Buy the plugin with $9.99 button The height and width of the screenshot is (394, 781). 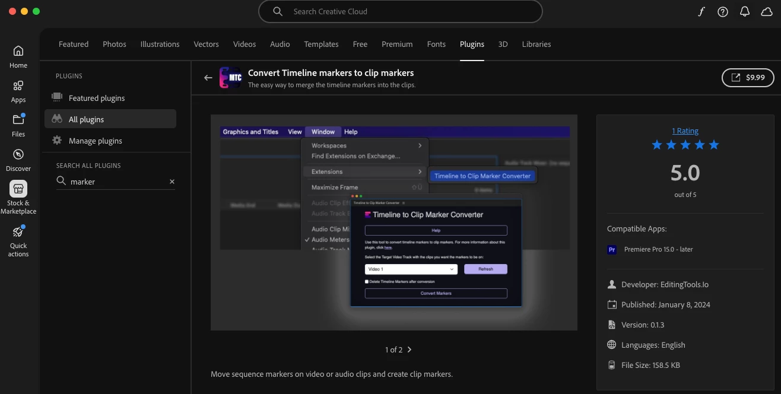(748, 77)
